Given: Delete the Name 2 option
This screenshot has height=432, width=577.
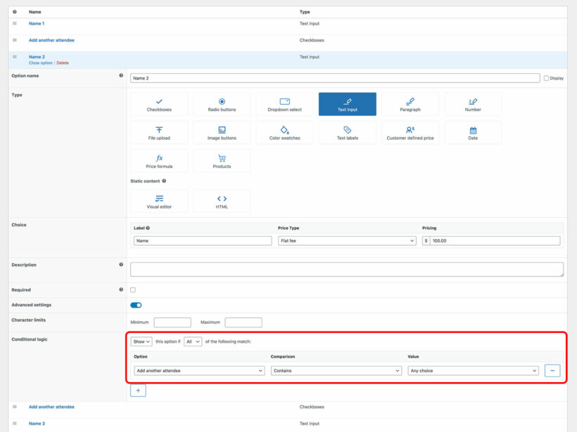Looking at the screenshot, I should 63,63.
